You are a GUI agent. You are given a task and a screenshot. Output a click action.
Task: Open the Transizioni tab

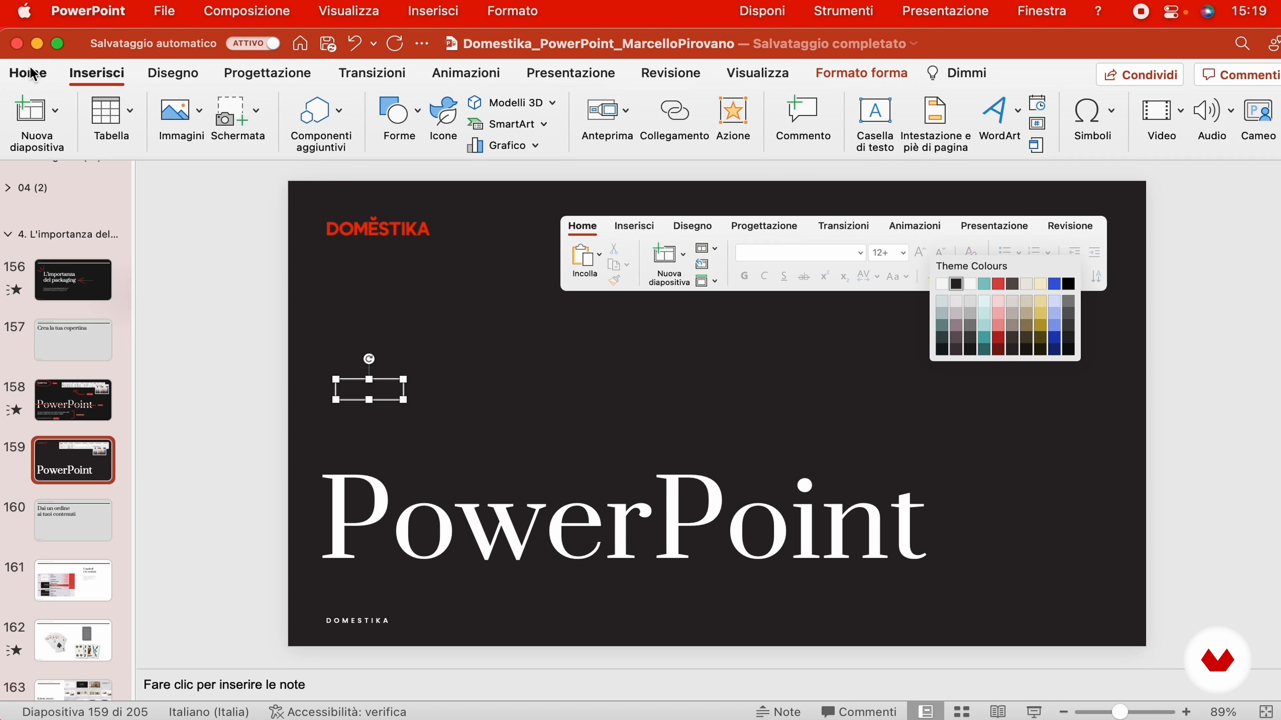click(372, 73)
